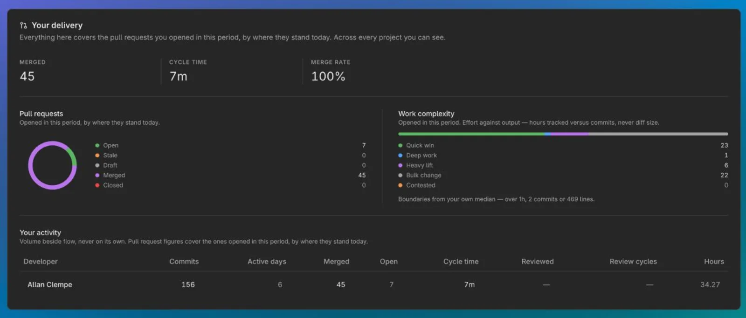Image resolution: width=746 pixels, height=318 pixels.
Task: Click the pull request icon beside Your delivery
Action: click(23, 25)
